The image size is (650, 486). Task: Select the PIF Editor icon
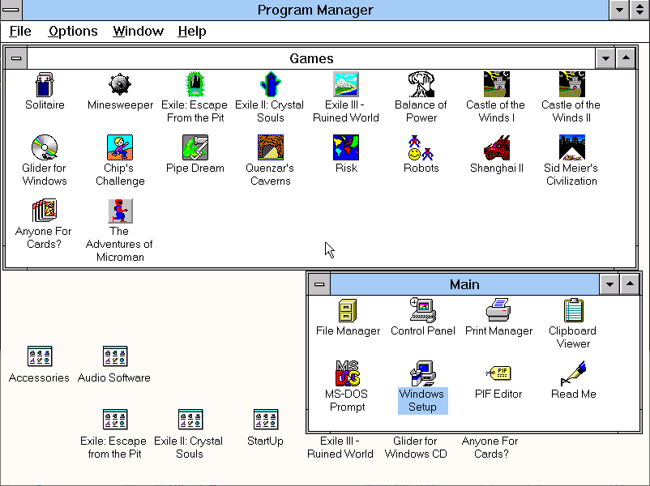click(498, 373)
